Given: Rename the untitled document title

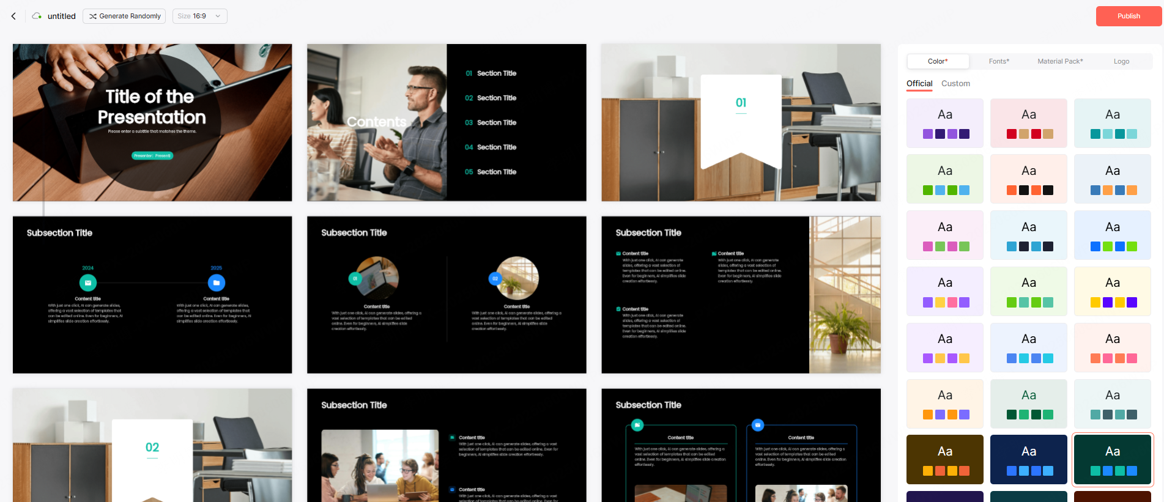Looking at the screenshot, I should click(x=62, y=16).
